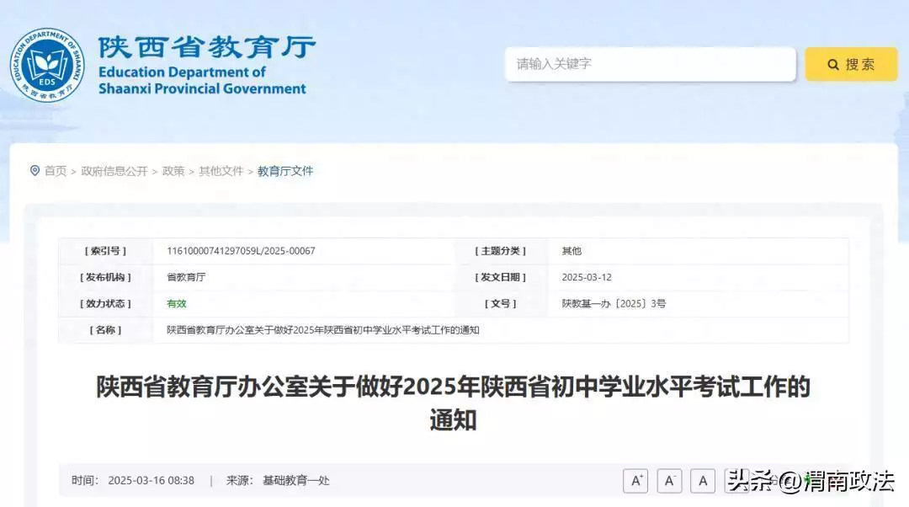Select index number 11610000741297059L/2025-00067

[x=242, y=251]
